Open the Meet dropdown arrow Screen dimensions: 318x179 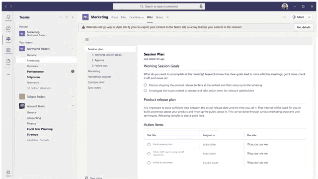(x=309, y=17)
